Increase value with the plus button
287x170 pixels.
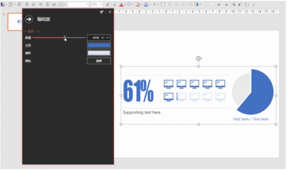pos(102,38)
